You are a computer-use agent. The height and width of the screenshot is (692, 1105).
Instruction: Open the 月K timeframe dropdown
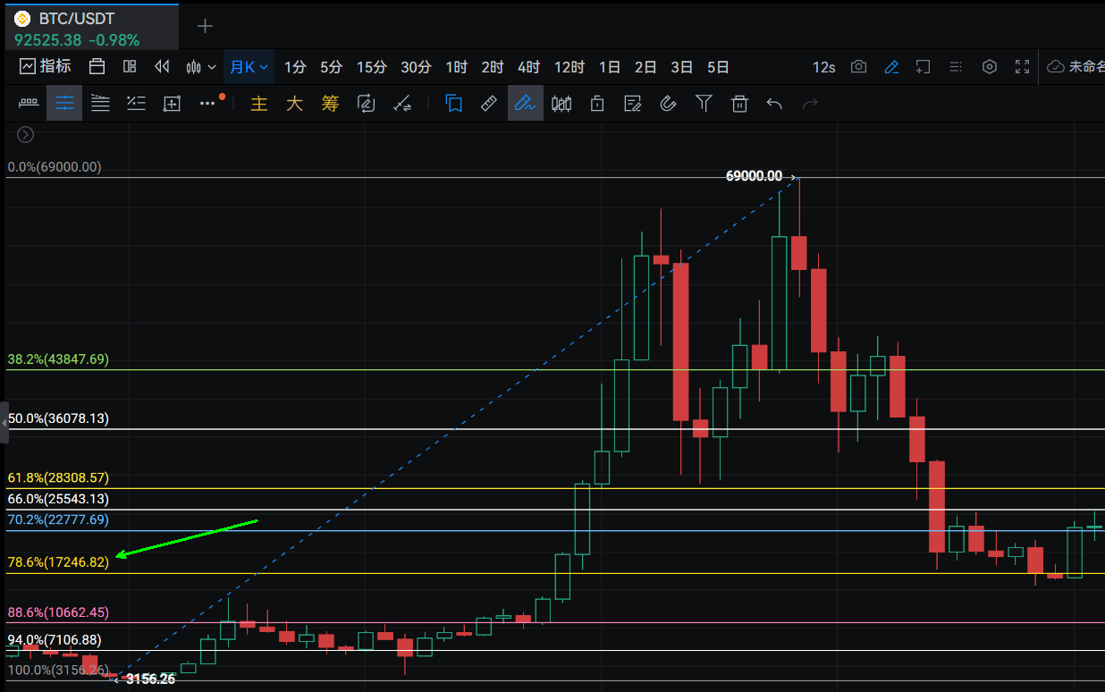tap(248, 67)
